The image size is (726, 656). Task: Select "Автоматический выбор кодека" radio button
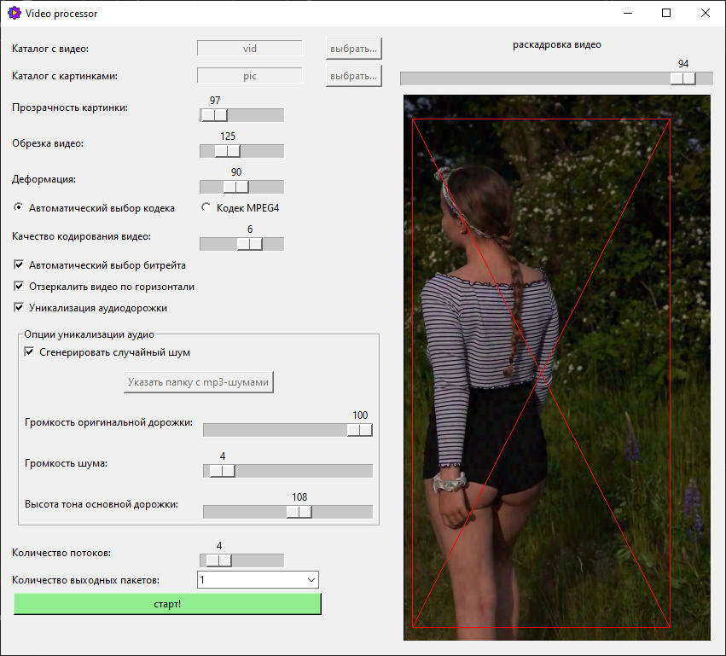point(19,207)
